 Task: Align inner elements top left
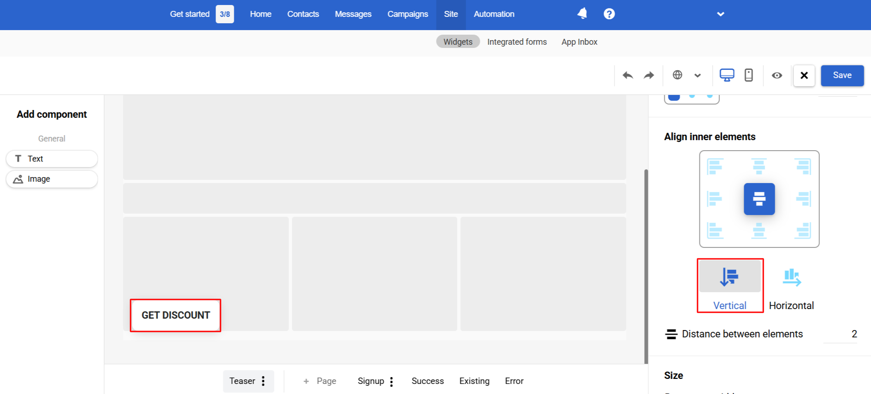pyautogui.click(x=715, y=166)
